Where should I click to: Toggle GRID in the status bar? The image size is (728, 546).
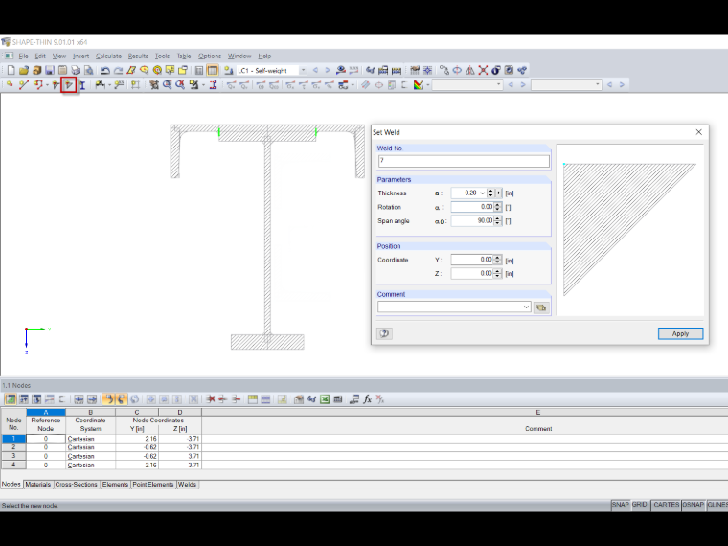tap(639, 505)
